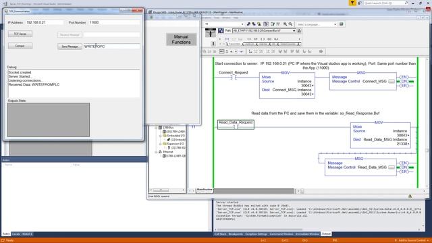Open the tag search combo box dropdown
432x243 pixels.
242,24
